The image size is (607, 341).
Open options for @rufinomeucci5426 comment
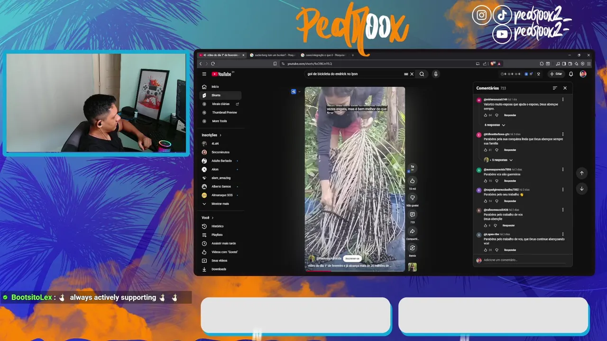563,210
